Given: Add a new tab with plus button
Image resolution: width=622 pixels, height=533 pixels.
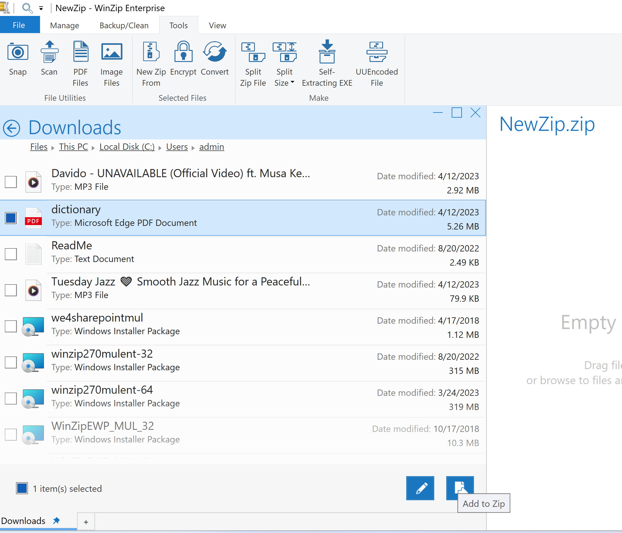Looking at the screenshot, I should click(x=86, y=522).
